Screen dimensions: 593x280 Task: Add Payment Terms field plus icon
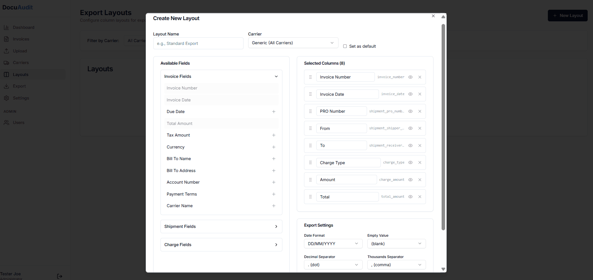[x=274, y=194]
